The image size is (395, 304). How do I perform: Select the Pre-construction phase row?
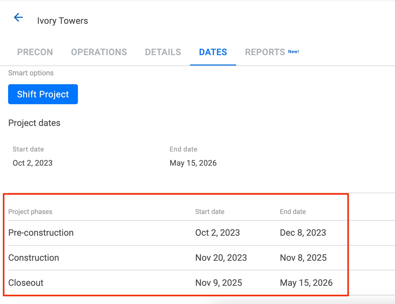click(x=201, y=233)
